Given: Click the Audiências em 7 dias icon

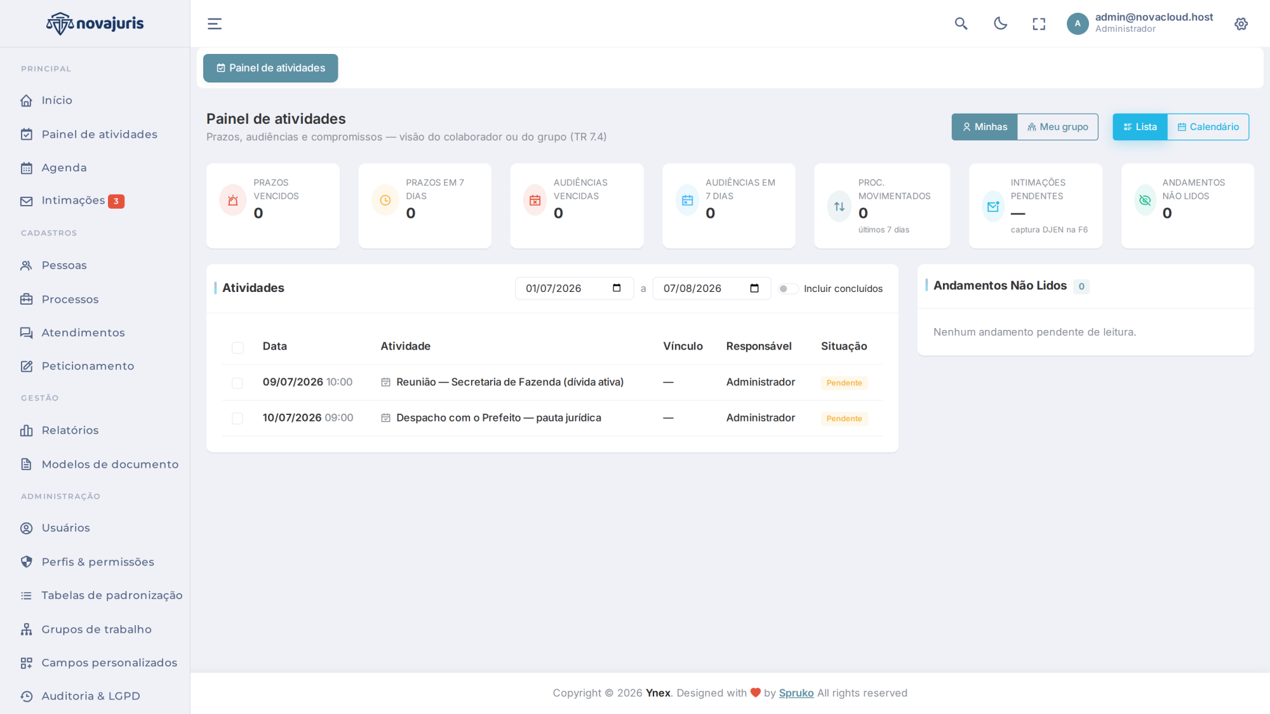Looking at the screenshot, I should 687,201.
